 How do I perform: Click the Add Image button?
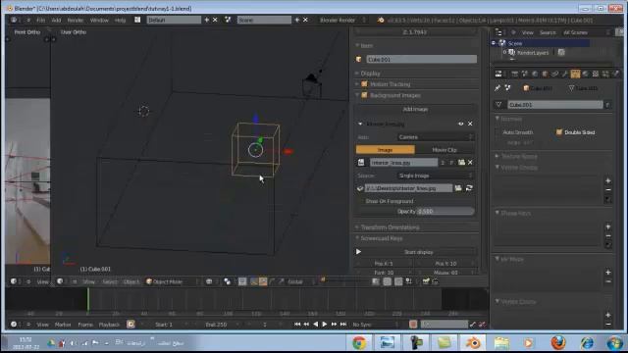pos(415,109)
